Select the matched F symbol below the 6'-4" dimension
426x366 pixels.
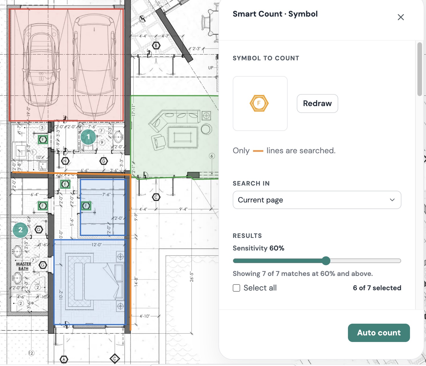pyautogui.click(x=43, y=206)
